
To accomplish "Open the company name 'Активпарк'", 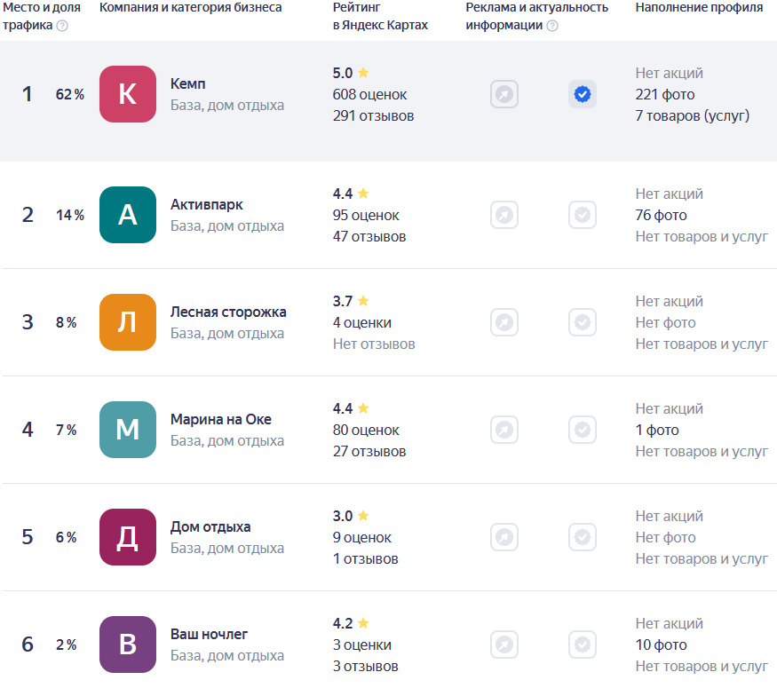I will [207, 204].
